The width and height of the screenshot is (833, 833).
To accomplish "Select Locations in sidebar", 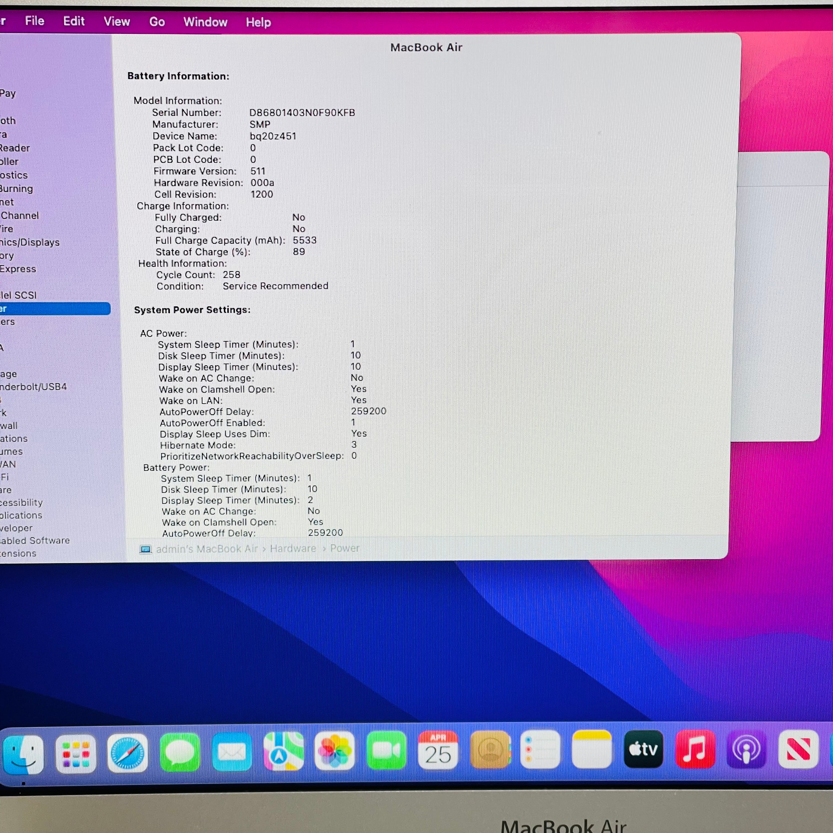I will coord(14,439).
